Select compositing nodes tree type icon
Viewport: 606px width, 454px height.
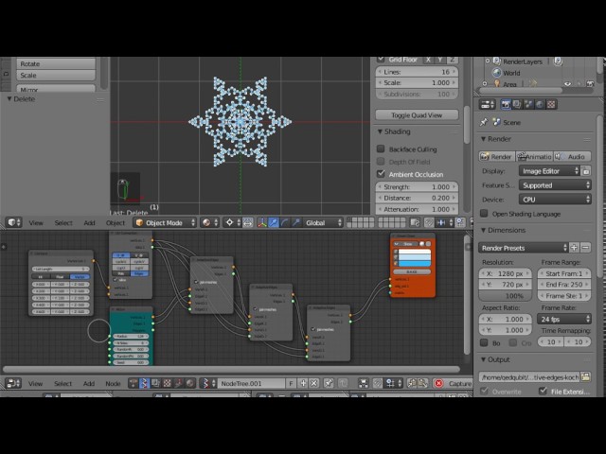click(x=155, y=383)
